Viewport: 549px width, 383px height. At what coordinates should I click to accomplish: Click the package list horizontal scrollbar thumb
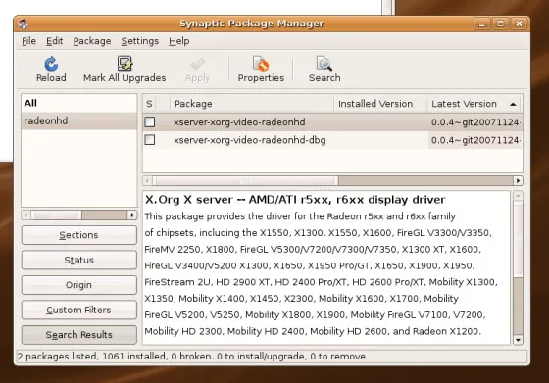[x=245, y=181]
